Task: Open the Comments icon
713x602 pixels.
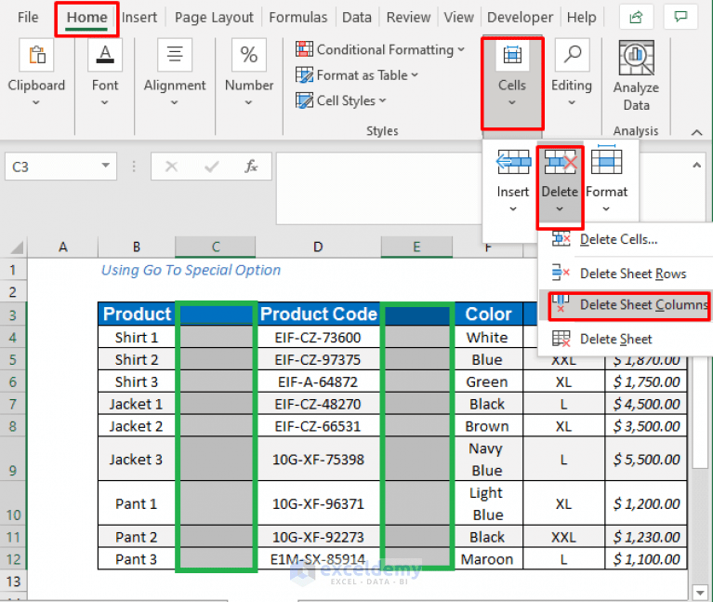Action: tap(680, 18)
